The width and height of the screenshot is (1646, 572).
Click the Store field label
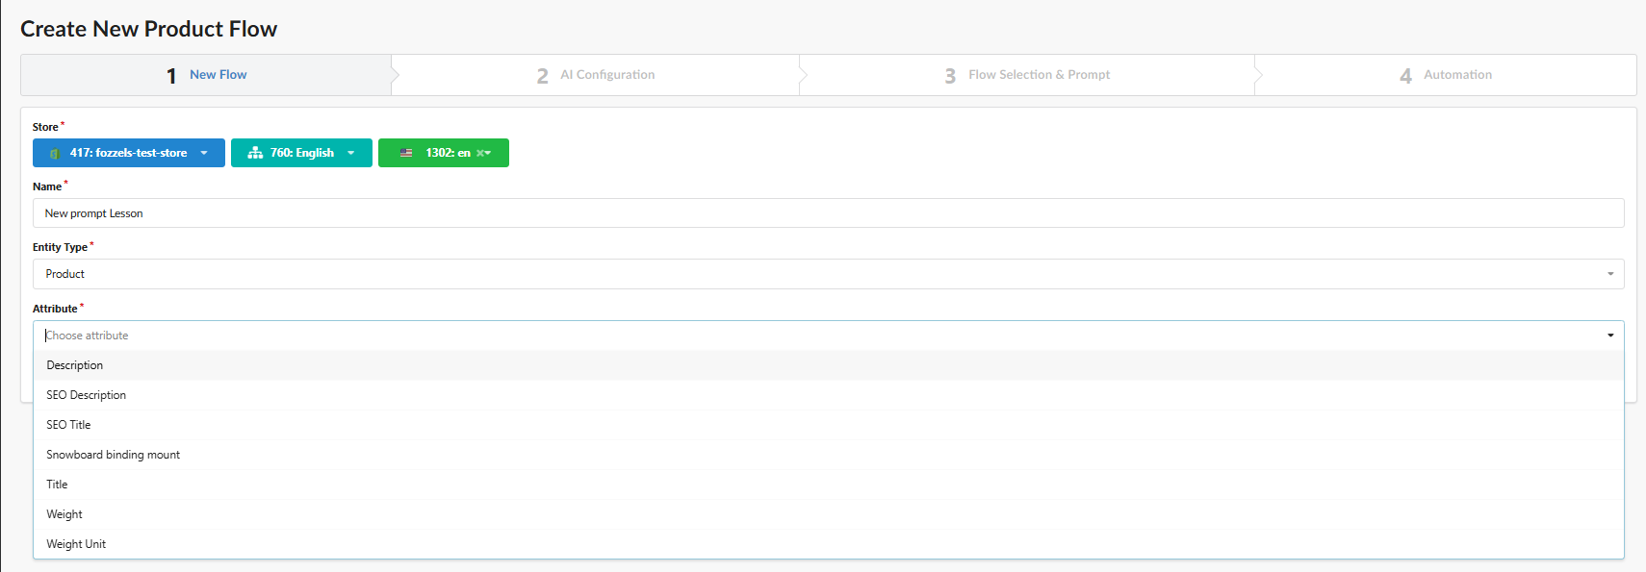click(x=45, y=127)
